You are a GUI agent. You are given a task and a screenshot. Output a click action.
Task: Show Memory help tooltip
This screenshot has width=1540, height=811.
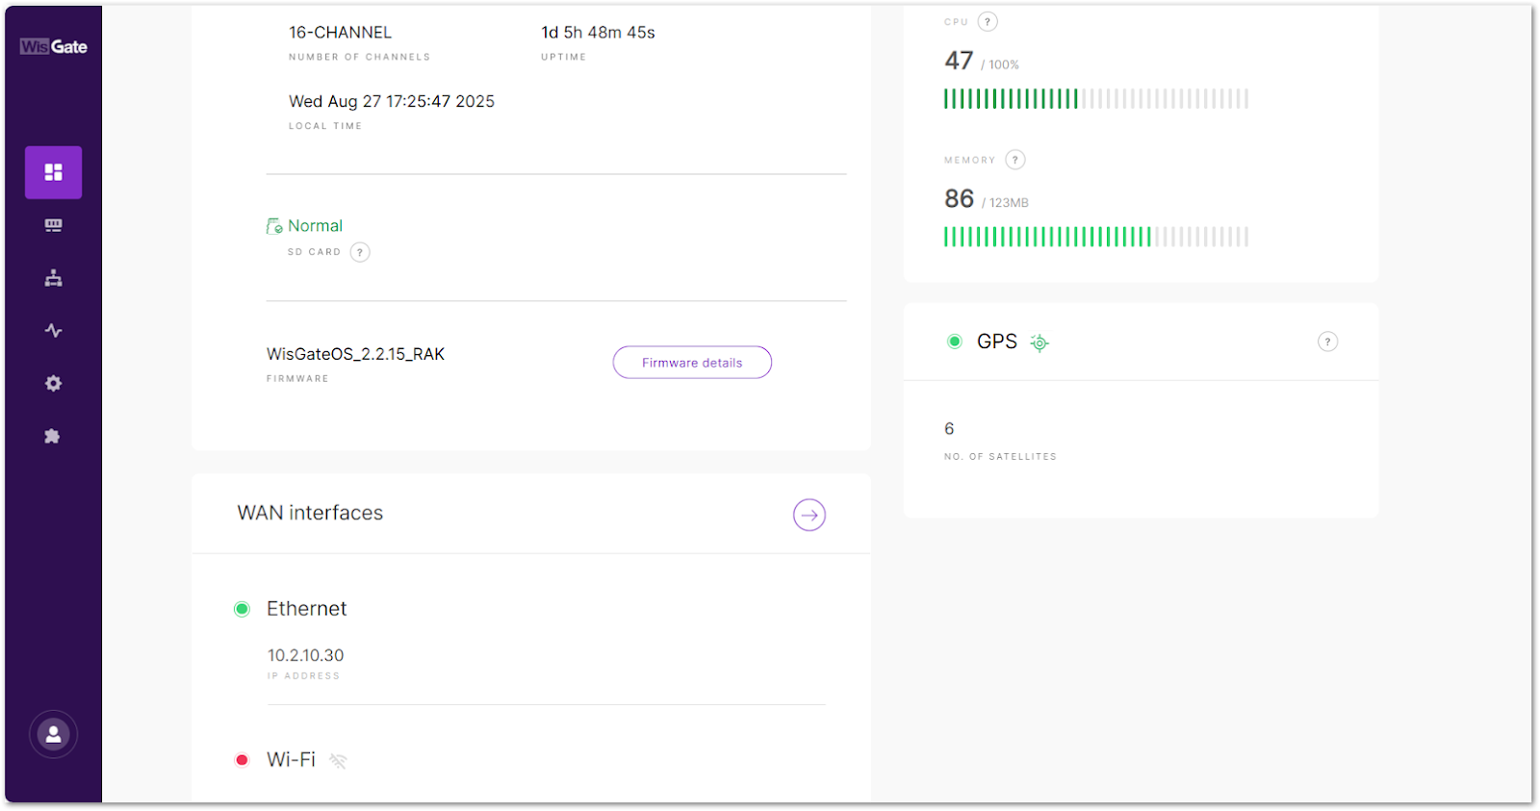click(1015, 160)
